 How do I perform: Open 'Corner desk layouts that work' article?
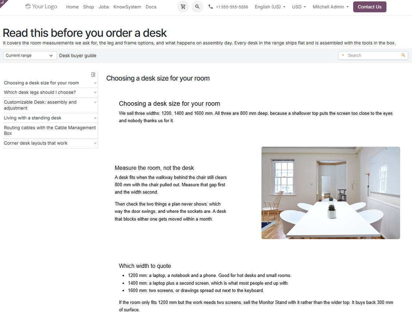(36, 143)
